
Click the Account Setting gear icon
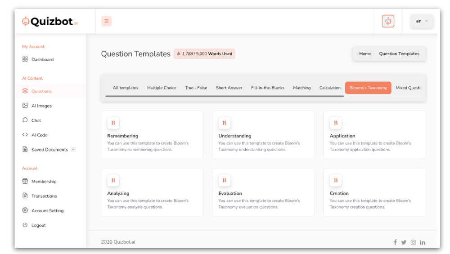click(x=25, y=210)
